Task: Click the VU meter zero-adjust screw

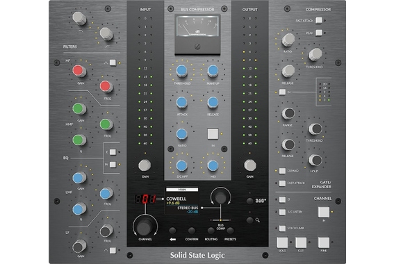Action: (x=197, y=47)
